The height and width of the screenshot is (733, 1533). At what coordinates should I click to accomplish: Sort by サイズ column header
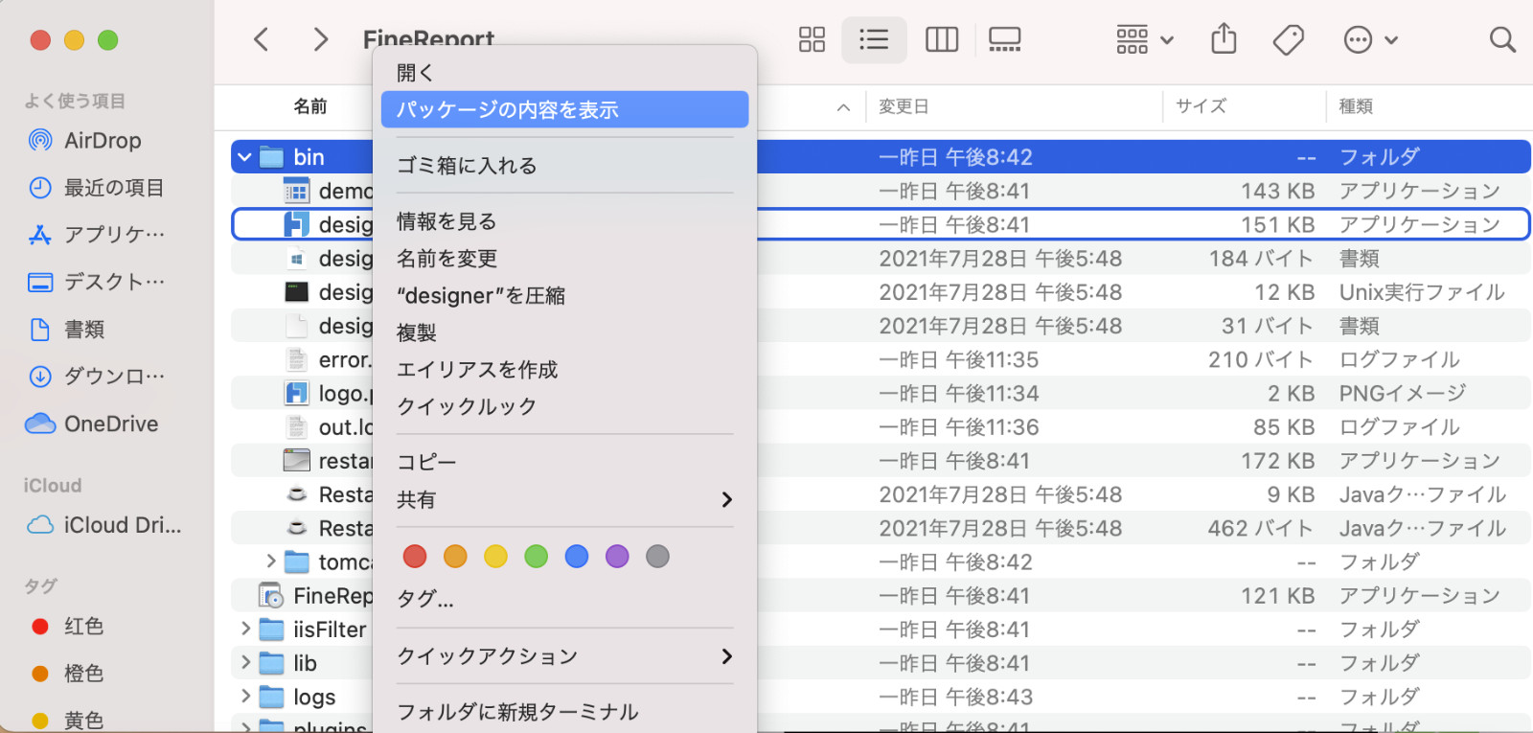point(1201,106)
